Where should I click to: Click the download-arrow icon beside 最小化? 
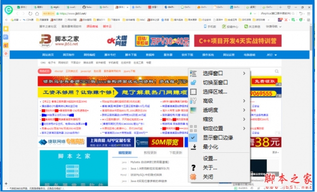click(x=193, y=147)
